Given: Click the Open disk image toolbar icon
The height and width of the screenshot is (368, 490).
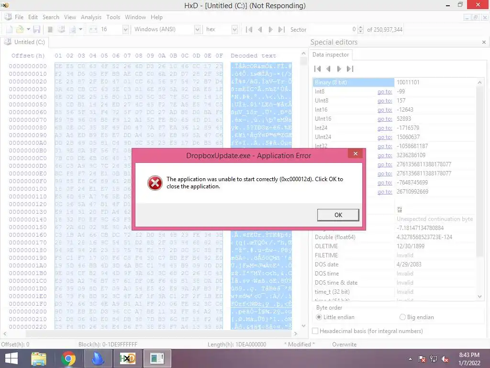Looking at the screenshot, I should click(x=73, y=29).
